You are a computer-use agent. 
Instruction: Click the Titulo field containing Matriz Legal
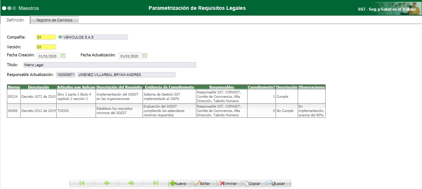pyautogui.click(x=109, y=65)
